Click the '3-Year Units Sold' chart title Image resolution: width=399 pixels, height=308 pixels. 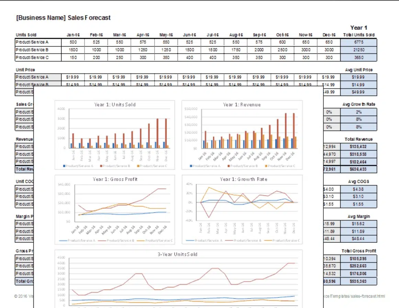[x=178, y=254]
